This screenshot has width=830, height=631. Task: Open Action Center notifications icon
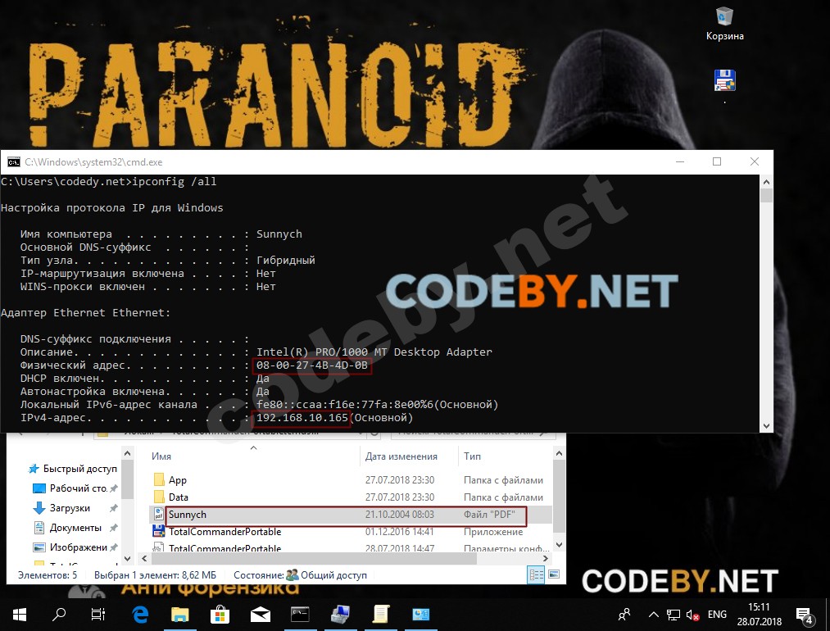(x=805, y=615)
